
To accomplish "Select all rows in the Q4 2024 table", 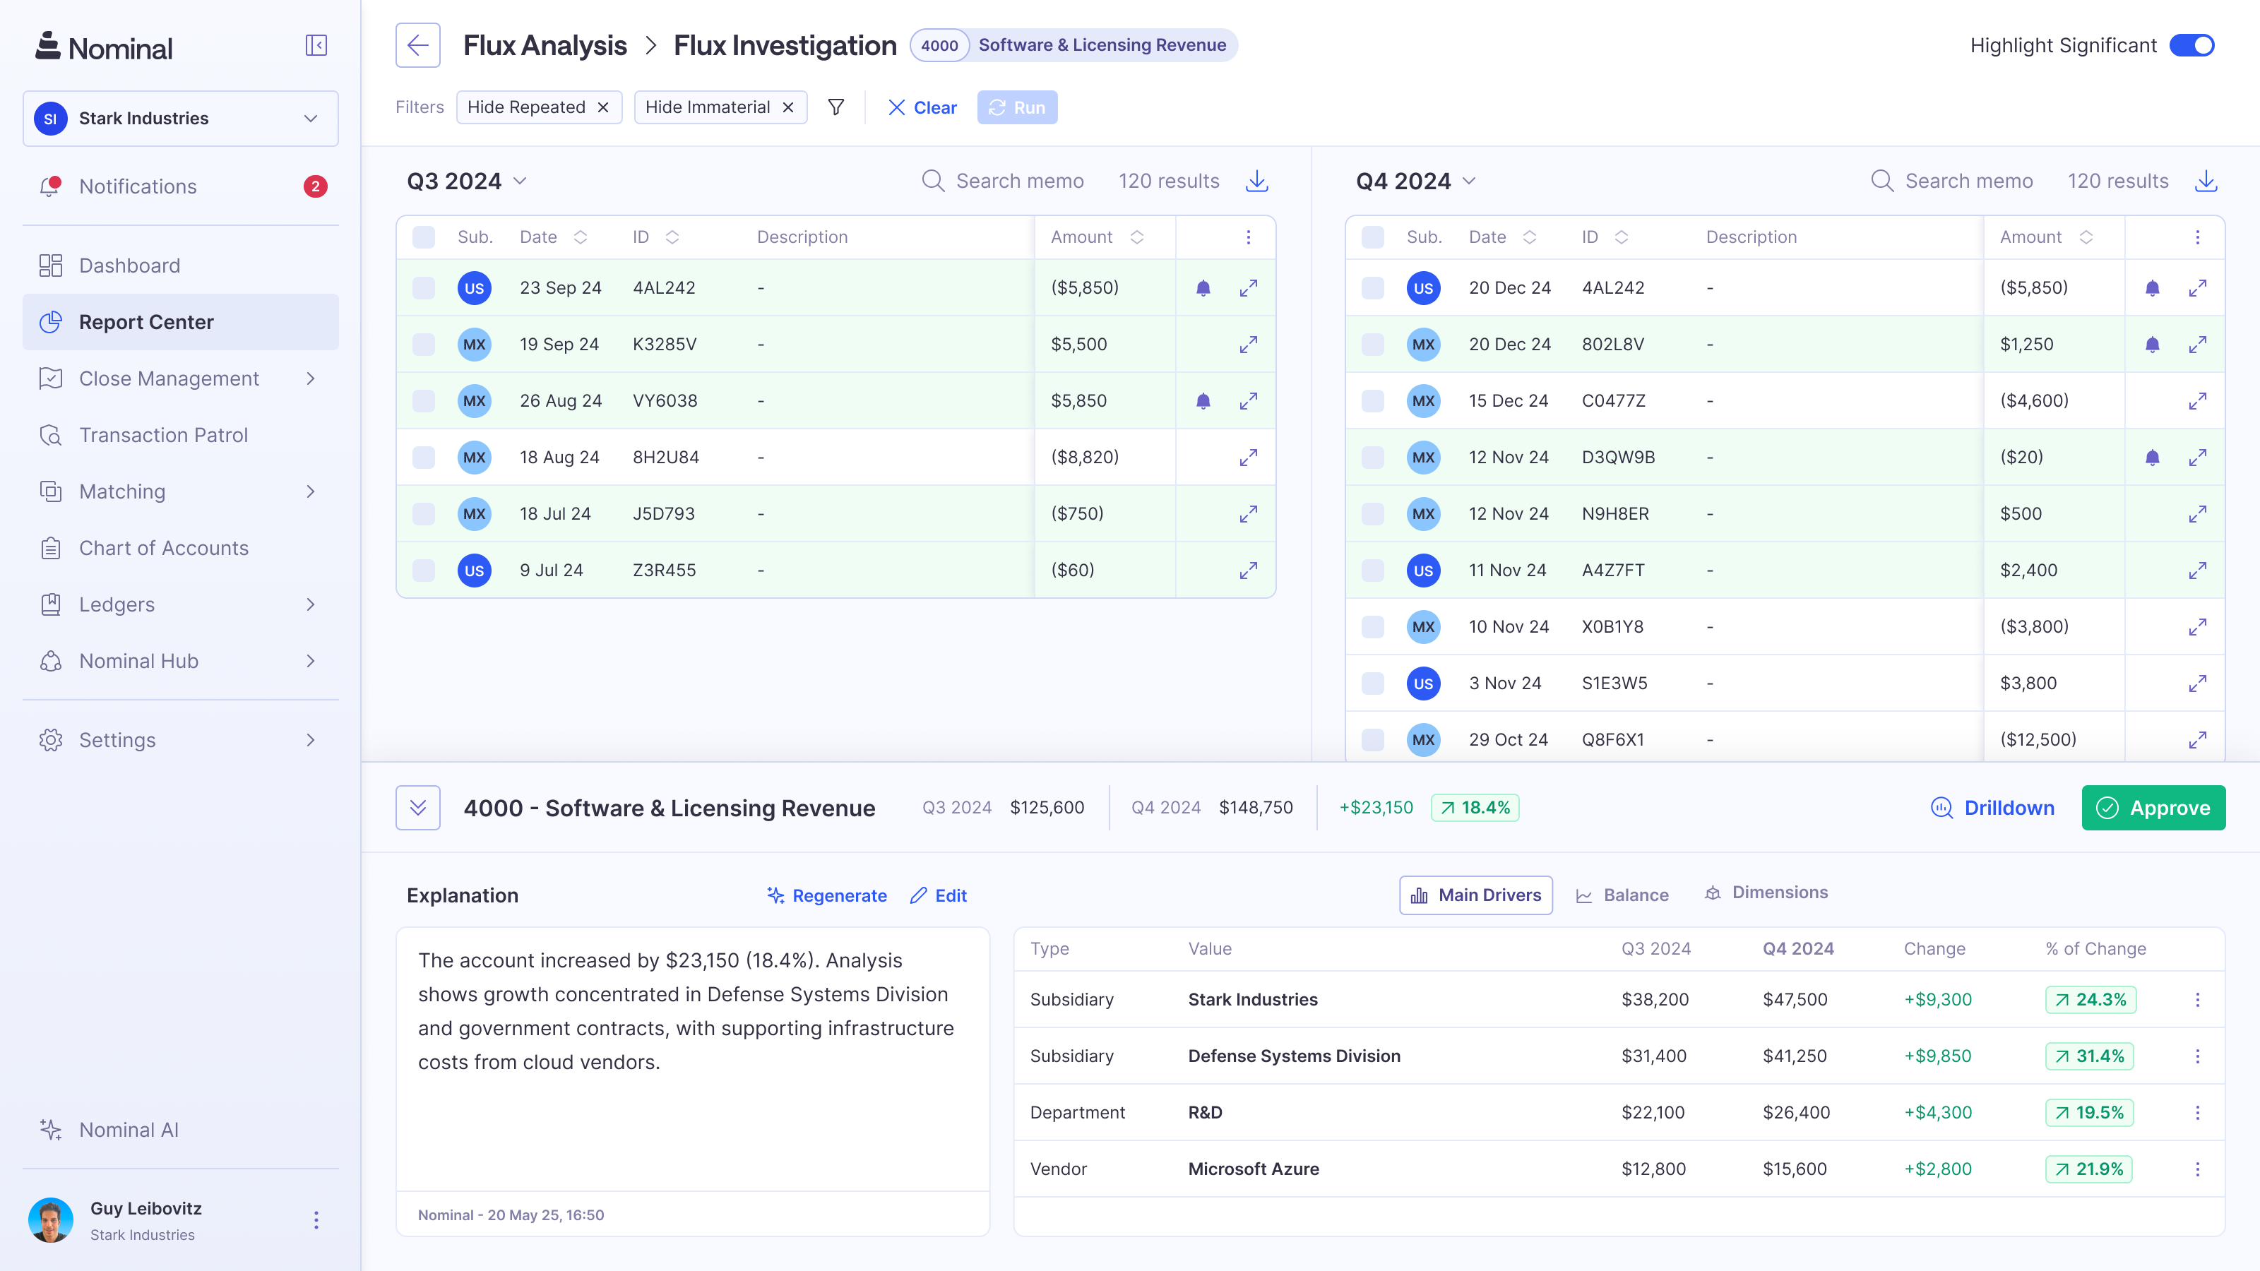I will coord(1373,237).
